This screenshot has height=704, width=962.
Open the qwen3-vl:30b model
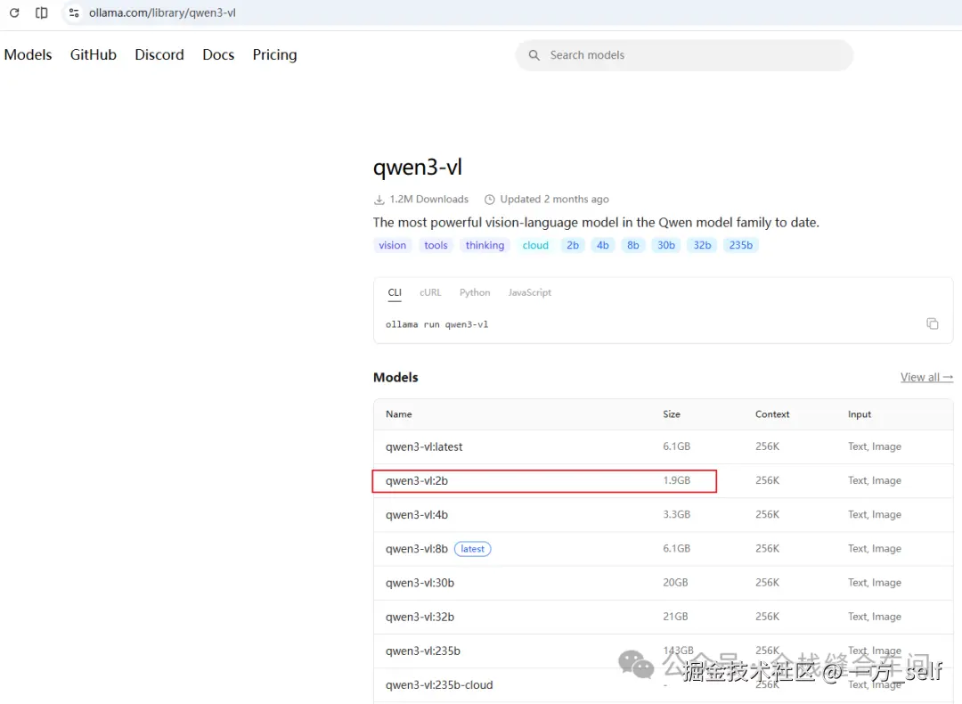coord(420,583)
